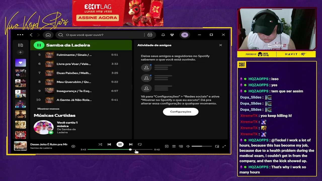Screen dimensions: 322x181
Task: Toggle repeat mode
Action: click(x=140, y=144)
